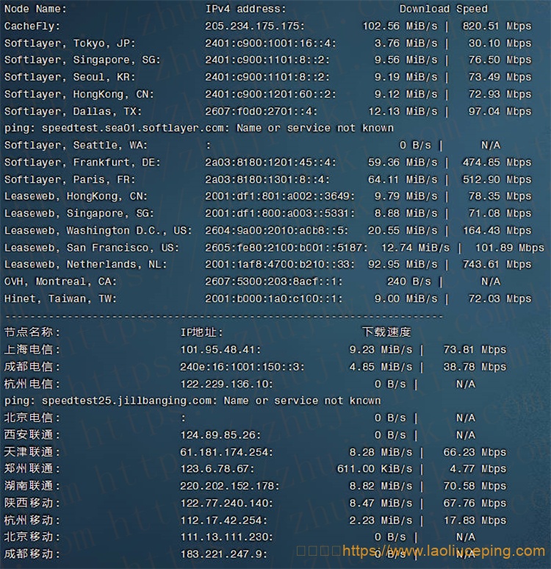Click the '下载速度' header
The image size is (551, 569).
tap(386, 332)
